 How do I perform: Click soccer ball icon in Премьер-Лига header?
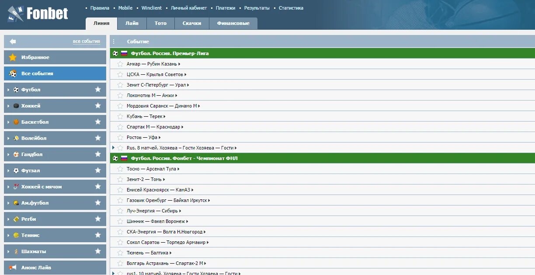tap(115, 53)
